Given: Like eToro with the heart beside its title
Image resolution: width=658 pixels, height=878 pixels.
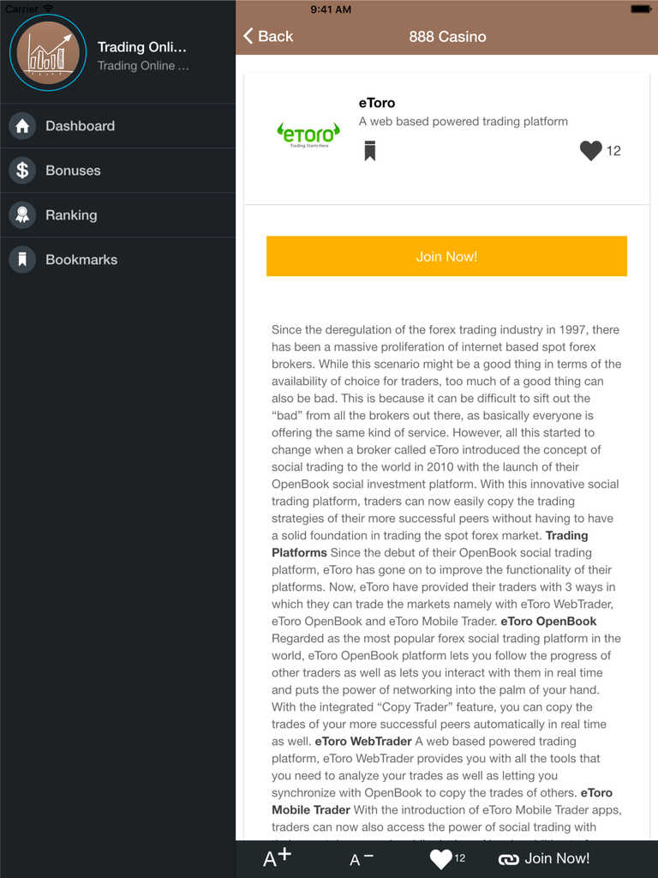Looking at the screenshot, I should pyautogui.click(x=591, y=151).
